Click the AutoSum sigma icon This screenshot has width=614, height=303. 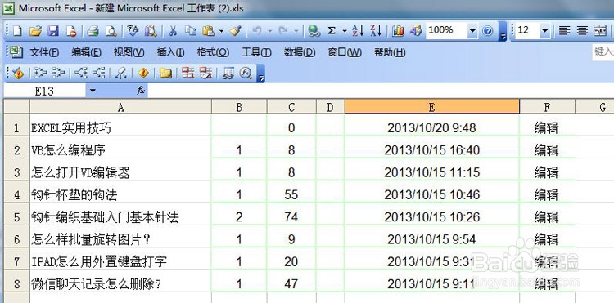[332, 31]
